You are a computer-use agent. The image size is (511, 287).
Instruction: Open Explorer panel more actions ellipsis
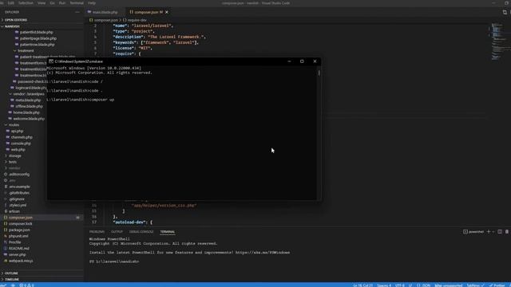pyautogui.click(x=77, y=12)
